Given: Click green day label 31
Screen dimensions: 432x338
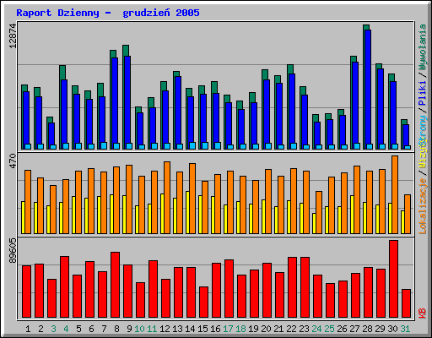Looking at the screenshot, I should click(x=405, y=329).
